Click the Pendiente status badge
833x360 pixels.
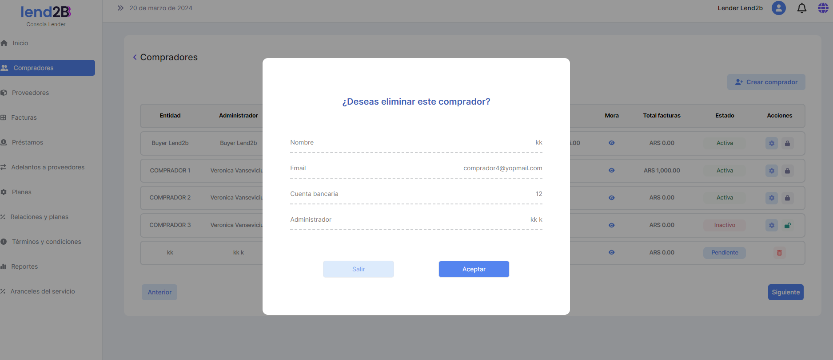click(x=724, y=253)
